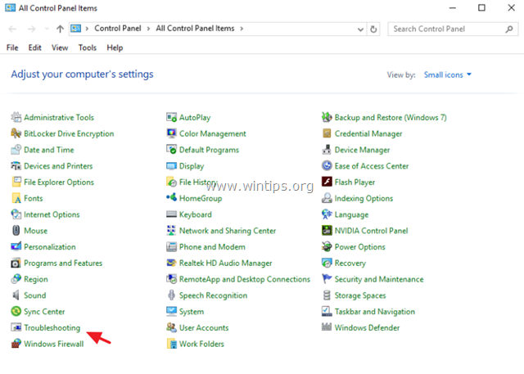Viewport: 524px width, 374px height.
Task: Expand the address bar history dropdown
Action: [x=360, y=29]
